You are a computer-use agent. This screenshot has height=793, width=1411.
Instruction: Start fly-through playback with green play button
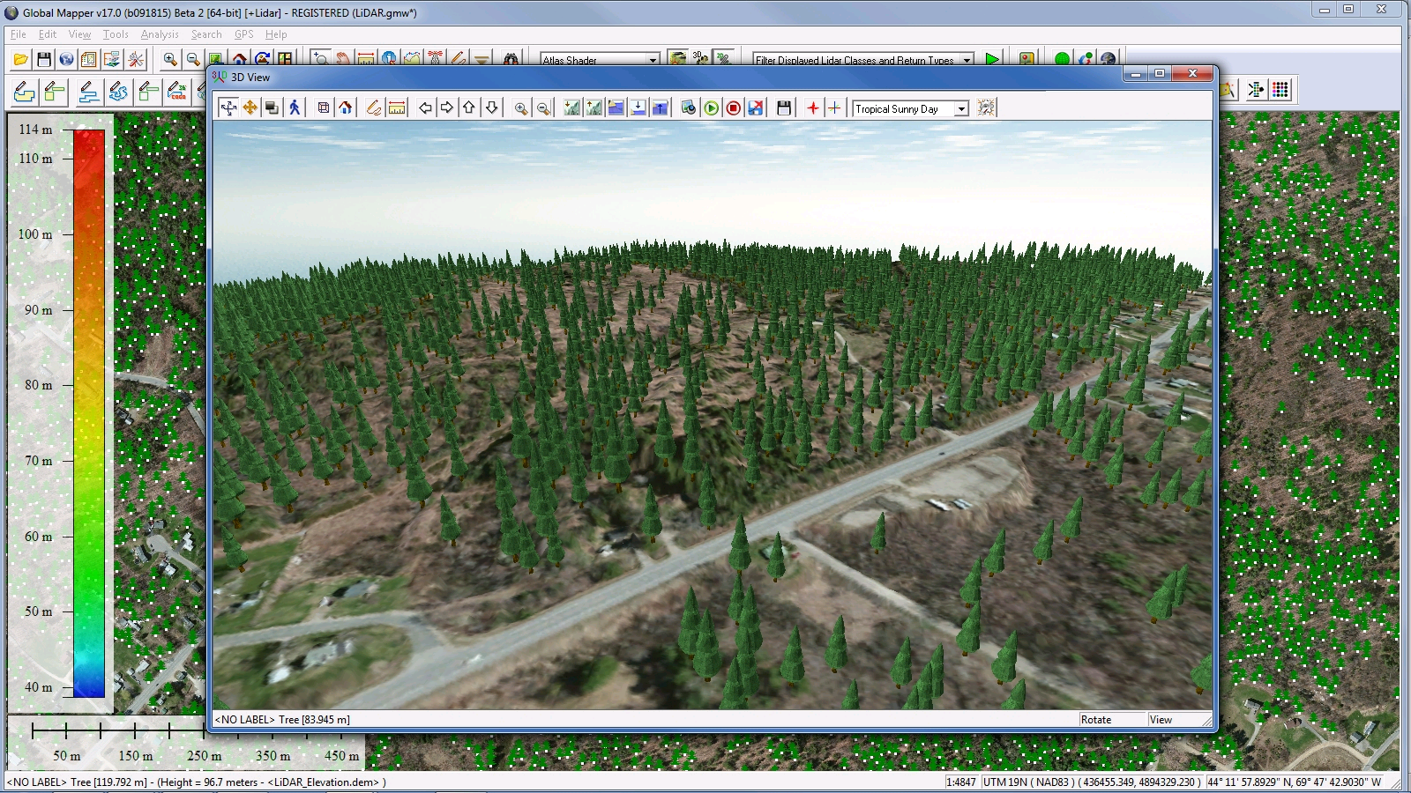[711, 107]
